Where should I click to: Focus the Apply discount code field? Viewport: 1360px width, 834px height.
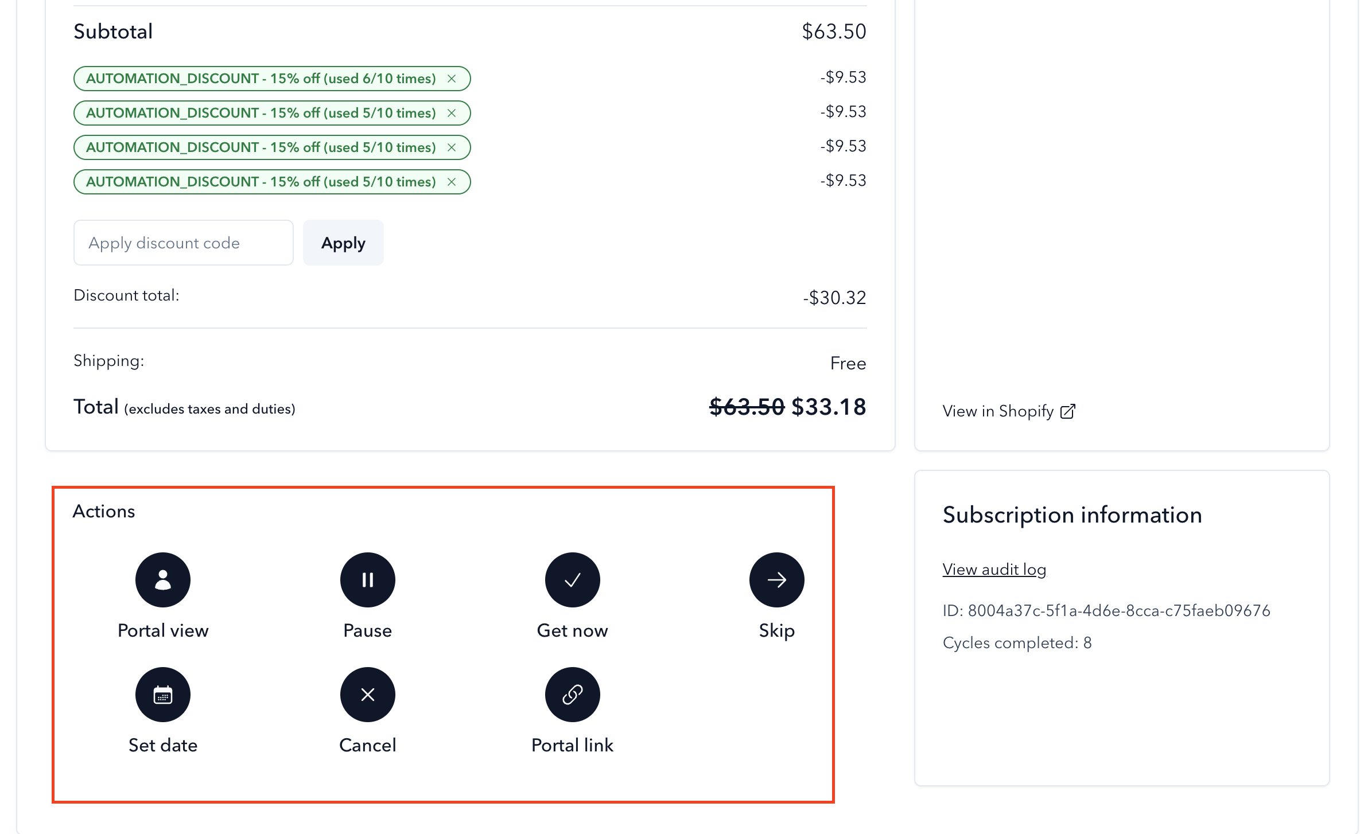coord(184,243)
